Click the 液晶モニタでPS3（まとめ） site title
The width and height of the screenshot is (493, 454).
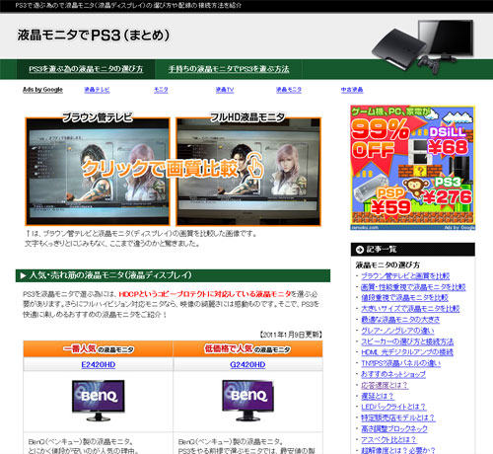[x=94, y=36]
